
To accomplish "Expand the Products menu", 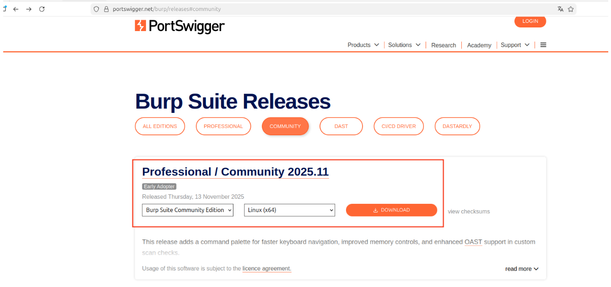I will click(363, 45).
